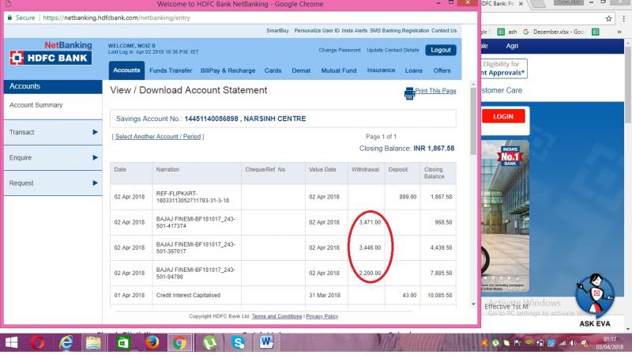Bookmark page with star icon in background Chrome window

tap(608, 18)
